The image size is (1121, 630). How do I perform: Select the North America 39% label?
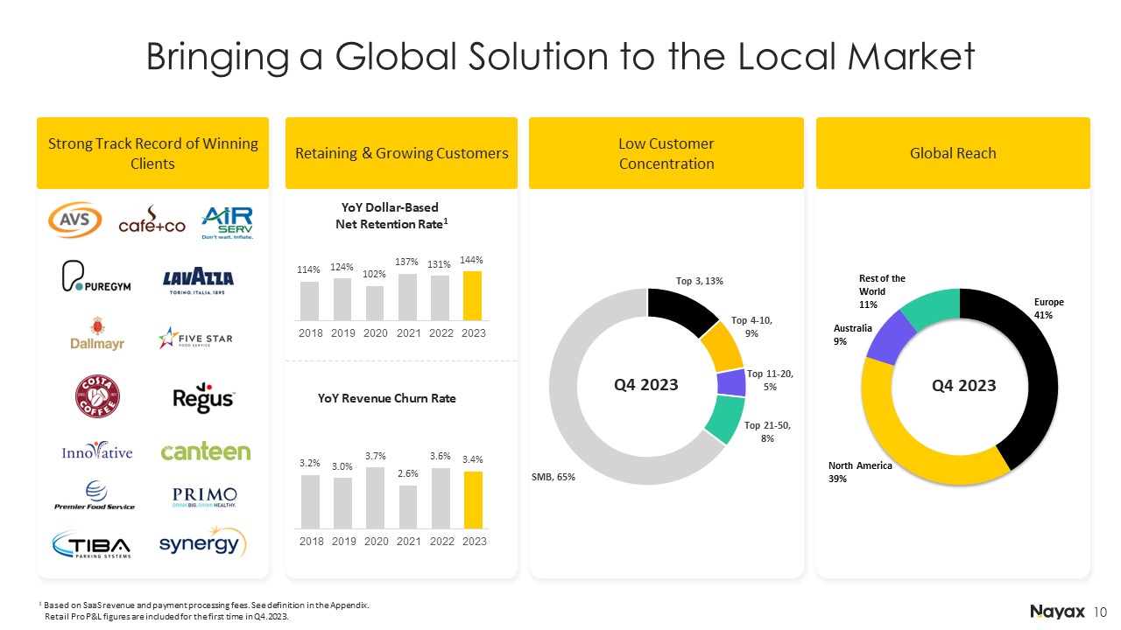pyautogui.click(x=860, y=472)
